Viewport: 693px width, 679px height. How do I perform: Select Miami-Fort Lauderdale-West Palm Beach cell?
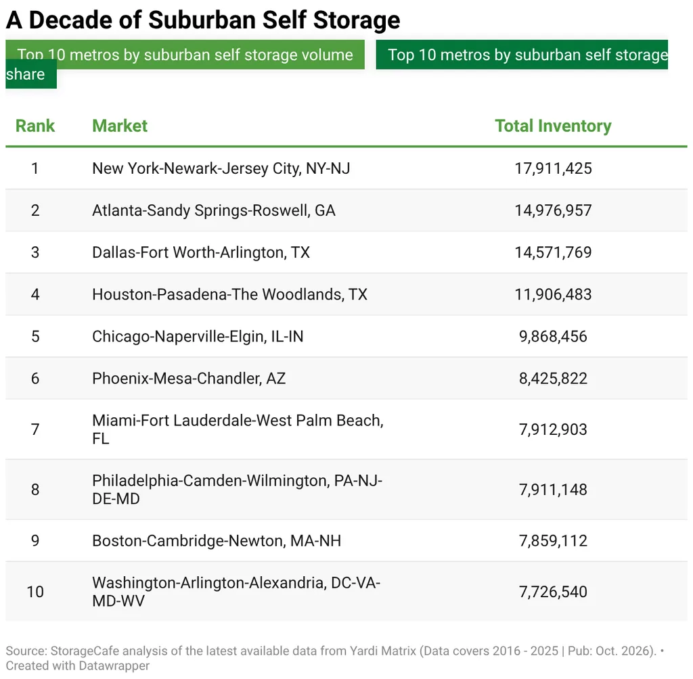[x=238, y=429]
